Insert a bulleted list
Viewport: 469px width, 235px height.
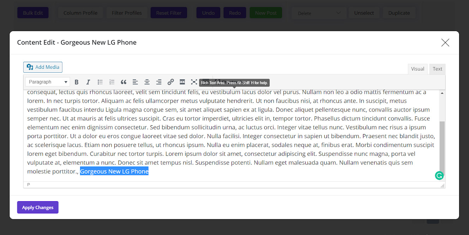point(100,82)
